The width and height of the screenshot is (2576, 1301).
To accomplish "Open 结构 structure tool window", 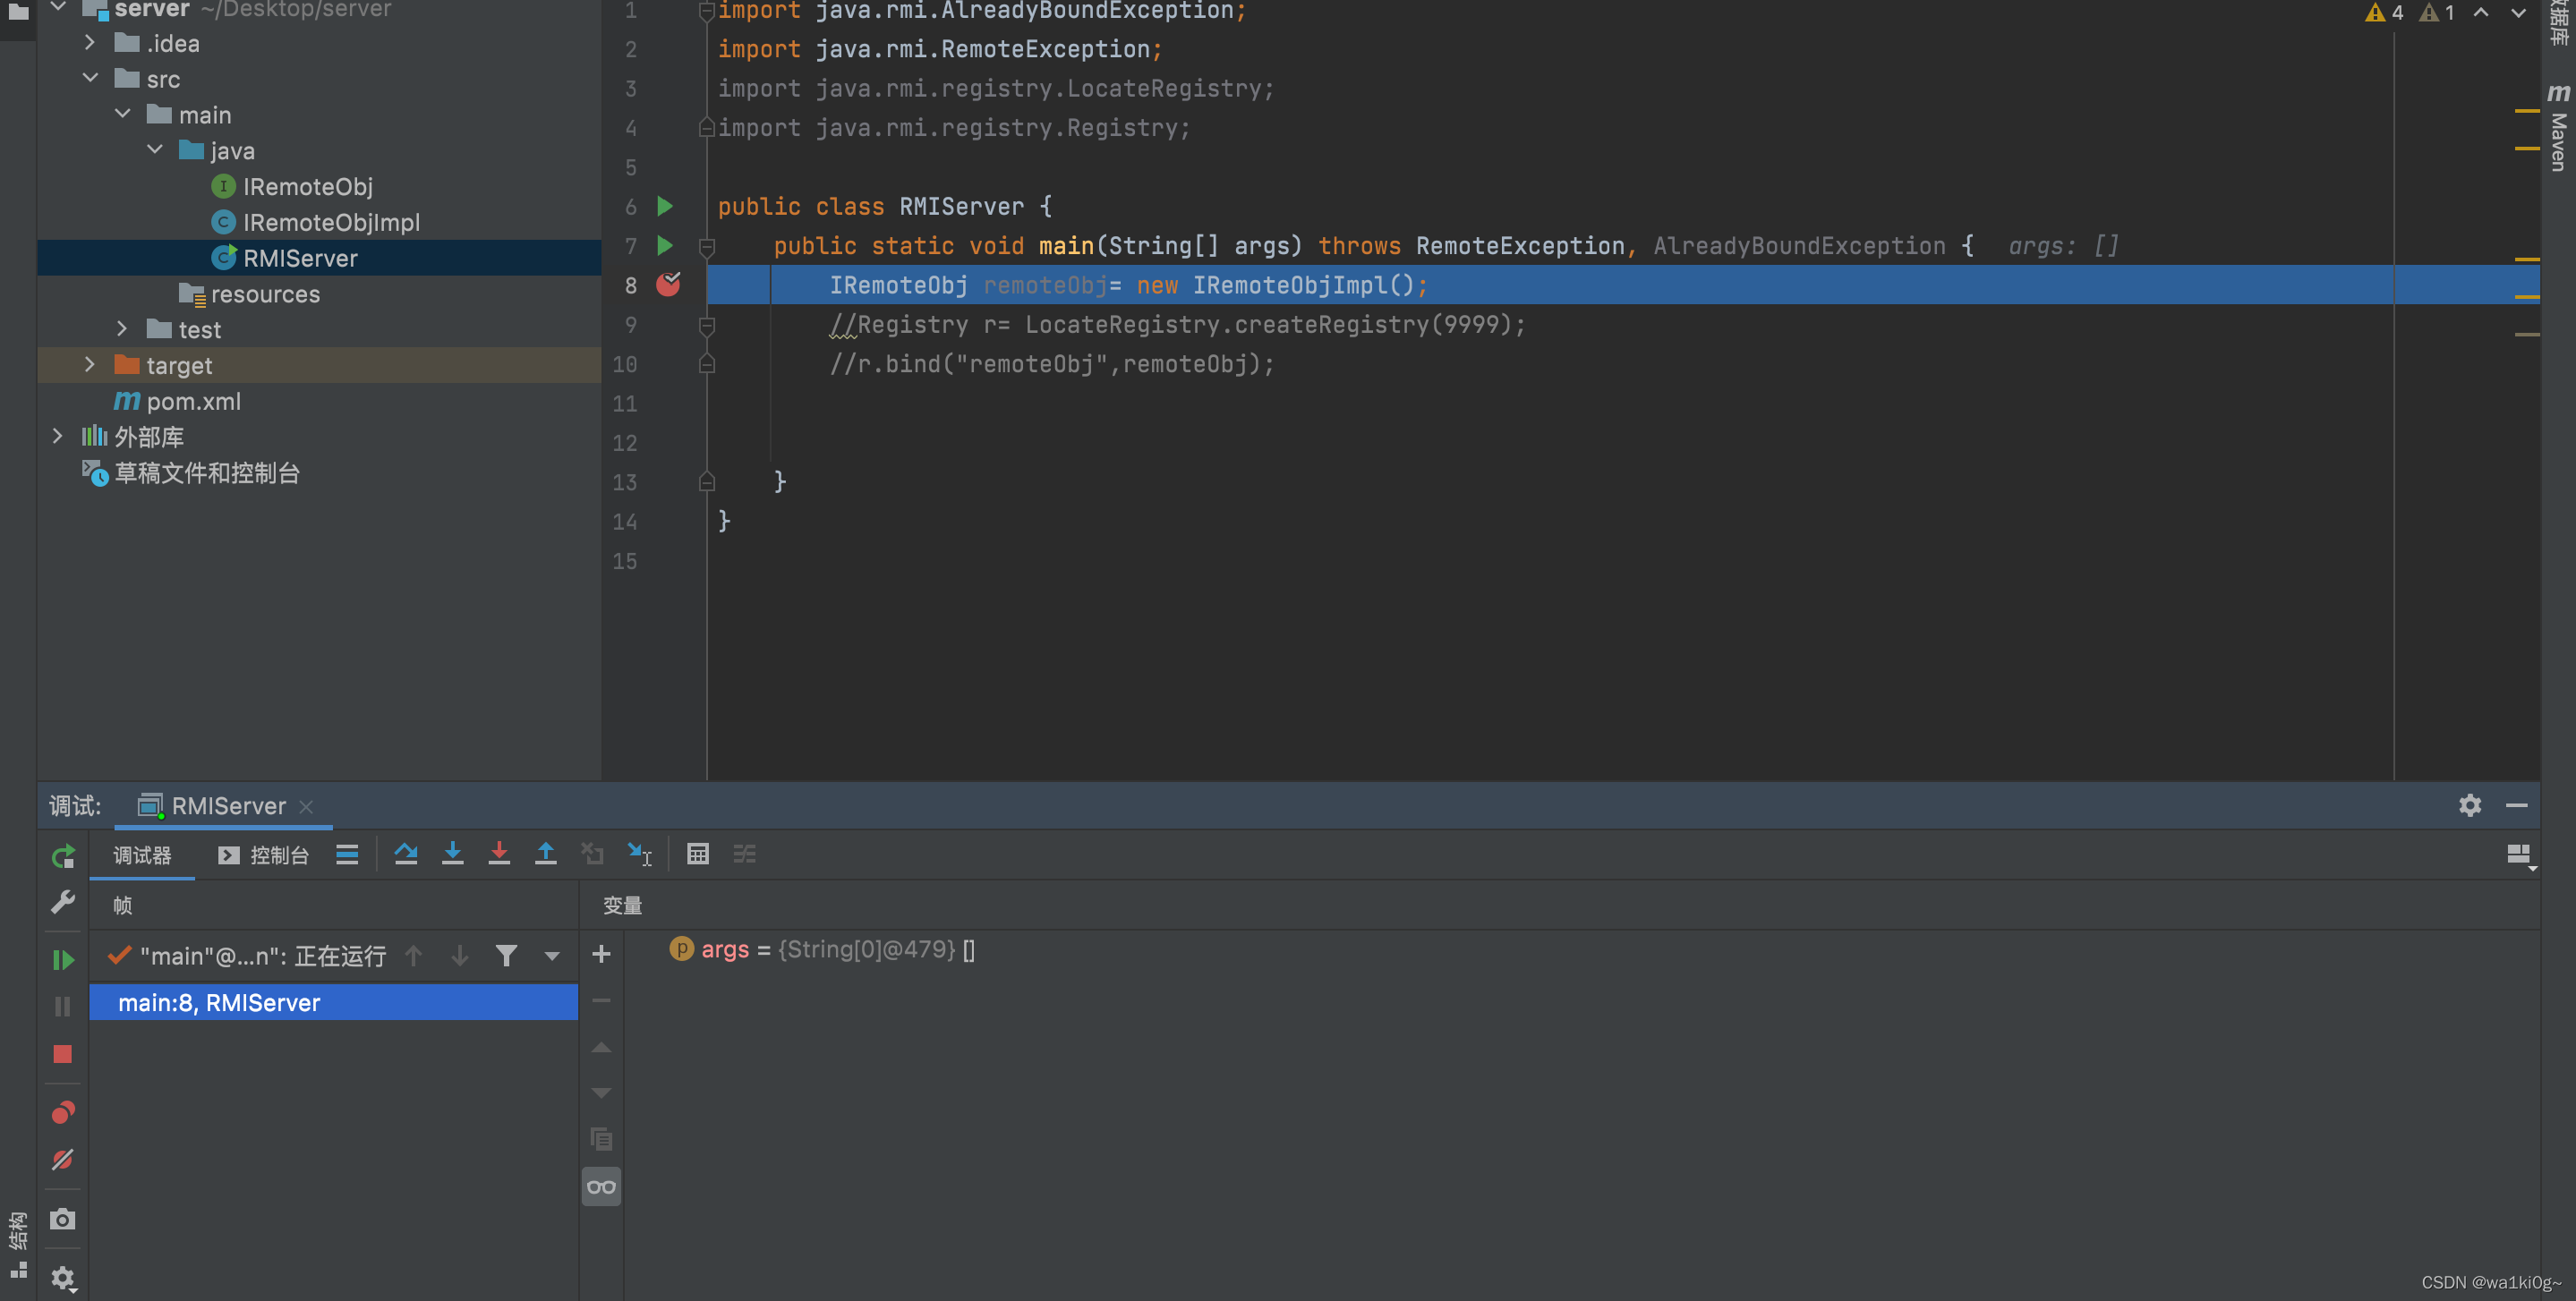I will 18,1243.
